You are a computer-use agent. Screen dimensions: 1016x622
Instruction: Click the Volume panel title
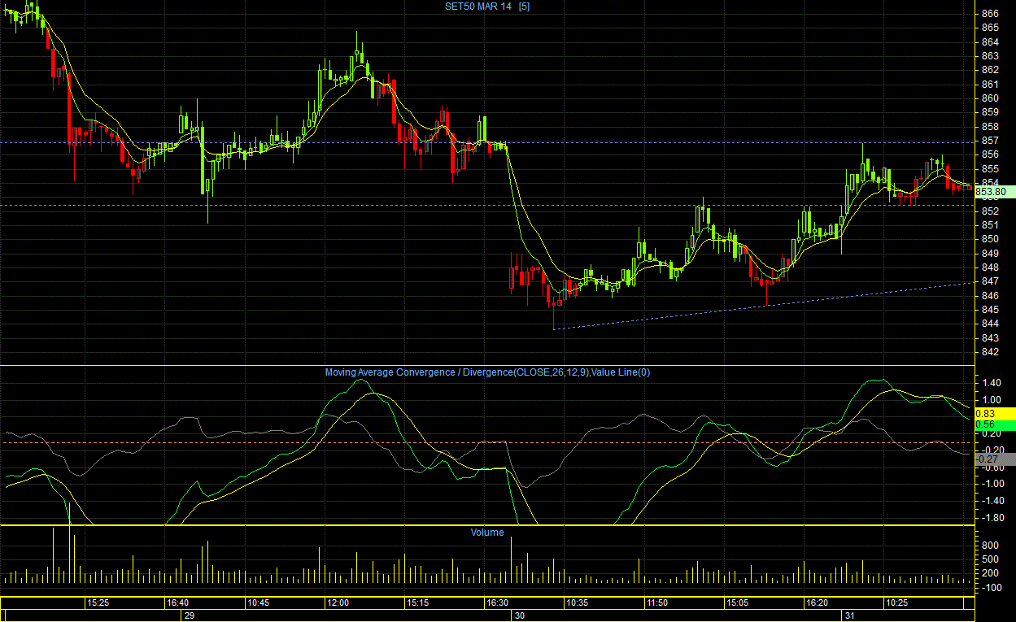[x=487, y=533]
